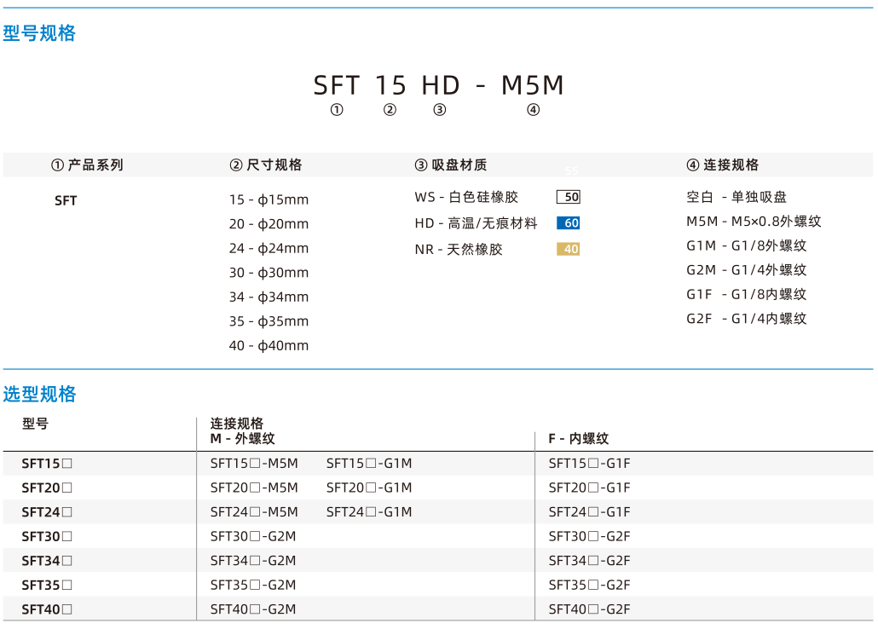Click the blue 60 hardness swatch

click(x=568, y=223)
